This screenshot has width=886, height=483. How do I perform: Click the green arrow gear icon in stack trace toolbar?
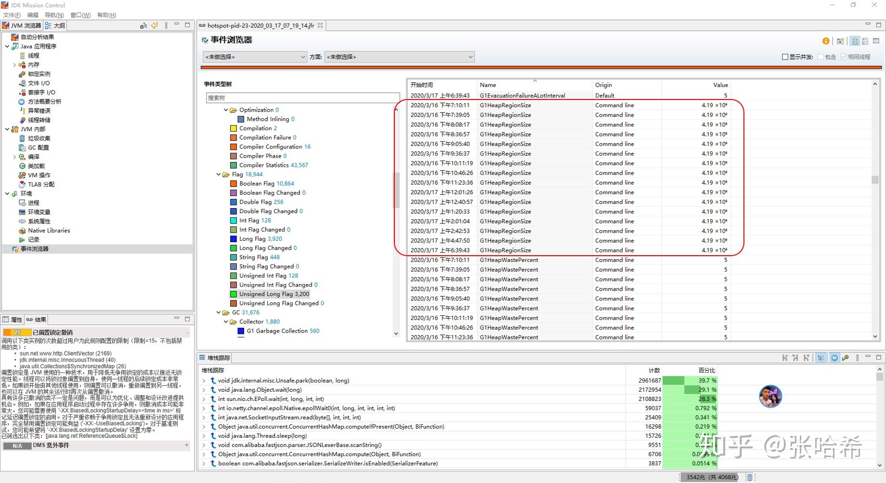846,358
